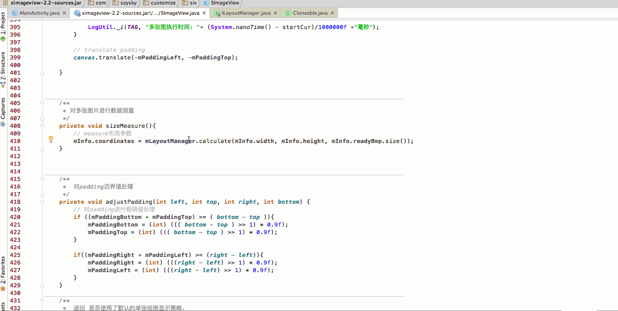Image resolution: width=618 pixels, height=311 pixels.
Task: Click the sizeMeasure method name
Action: point(125,126)
